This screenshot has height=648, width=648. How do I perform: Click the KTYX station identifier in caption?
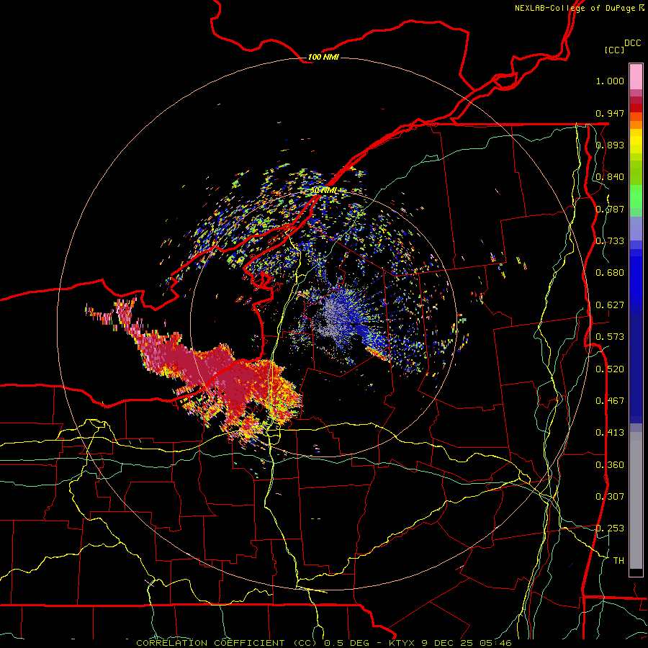click(403, 643)
